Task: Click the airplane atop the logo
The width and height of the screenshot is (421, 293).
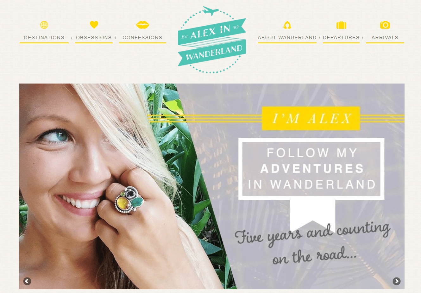Action: (x=210, y=11)
